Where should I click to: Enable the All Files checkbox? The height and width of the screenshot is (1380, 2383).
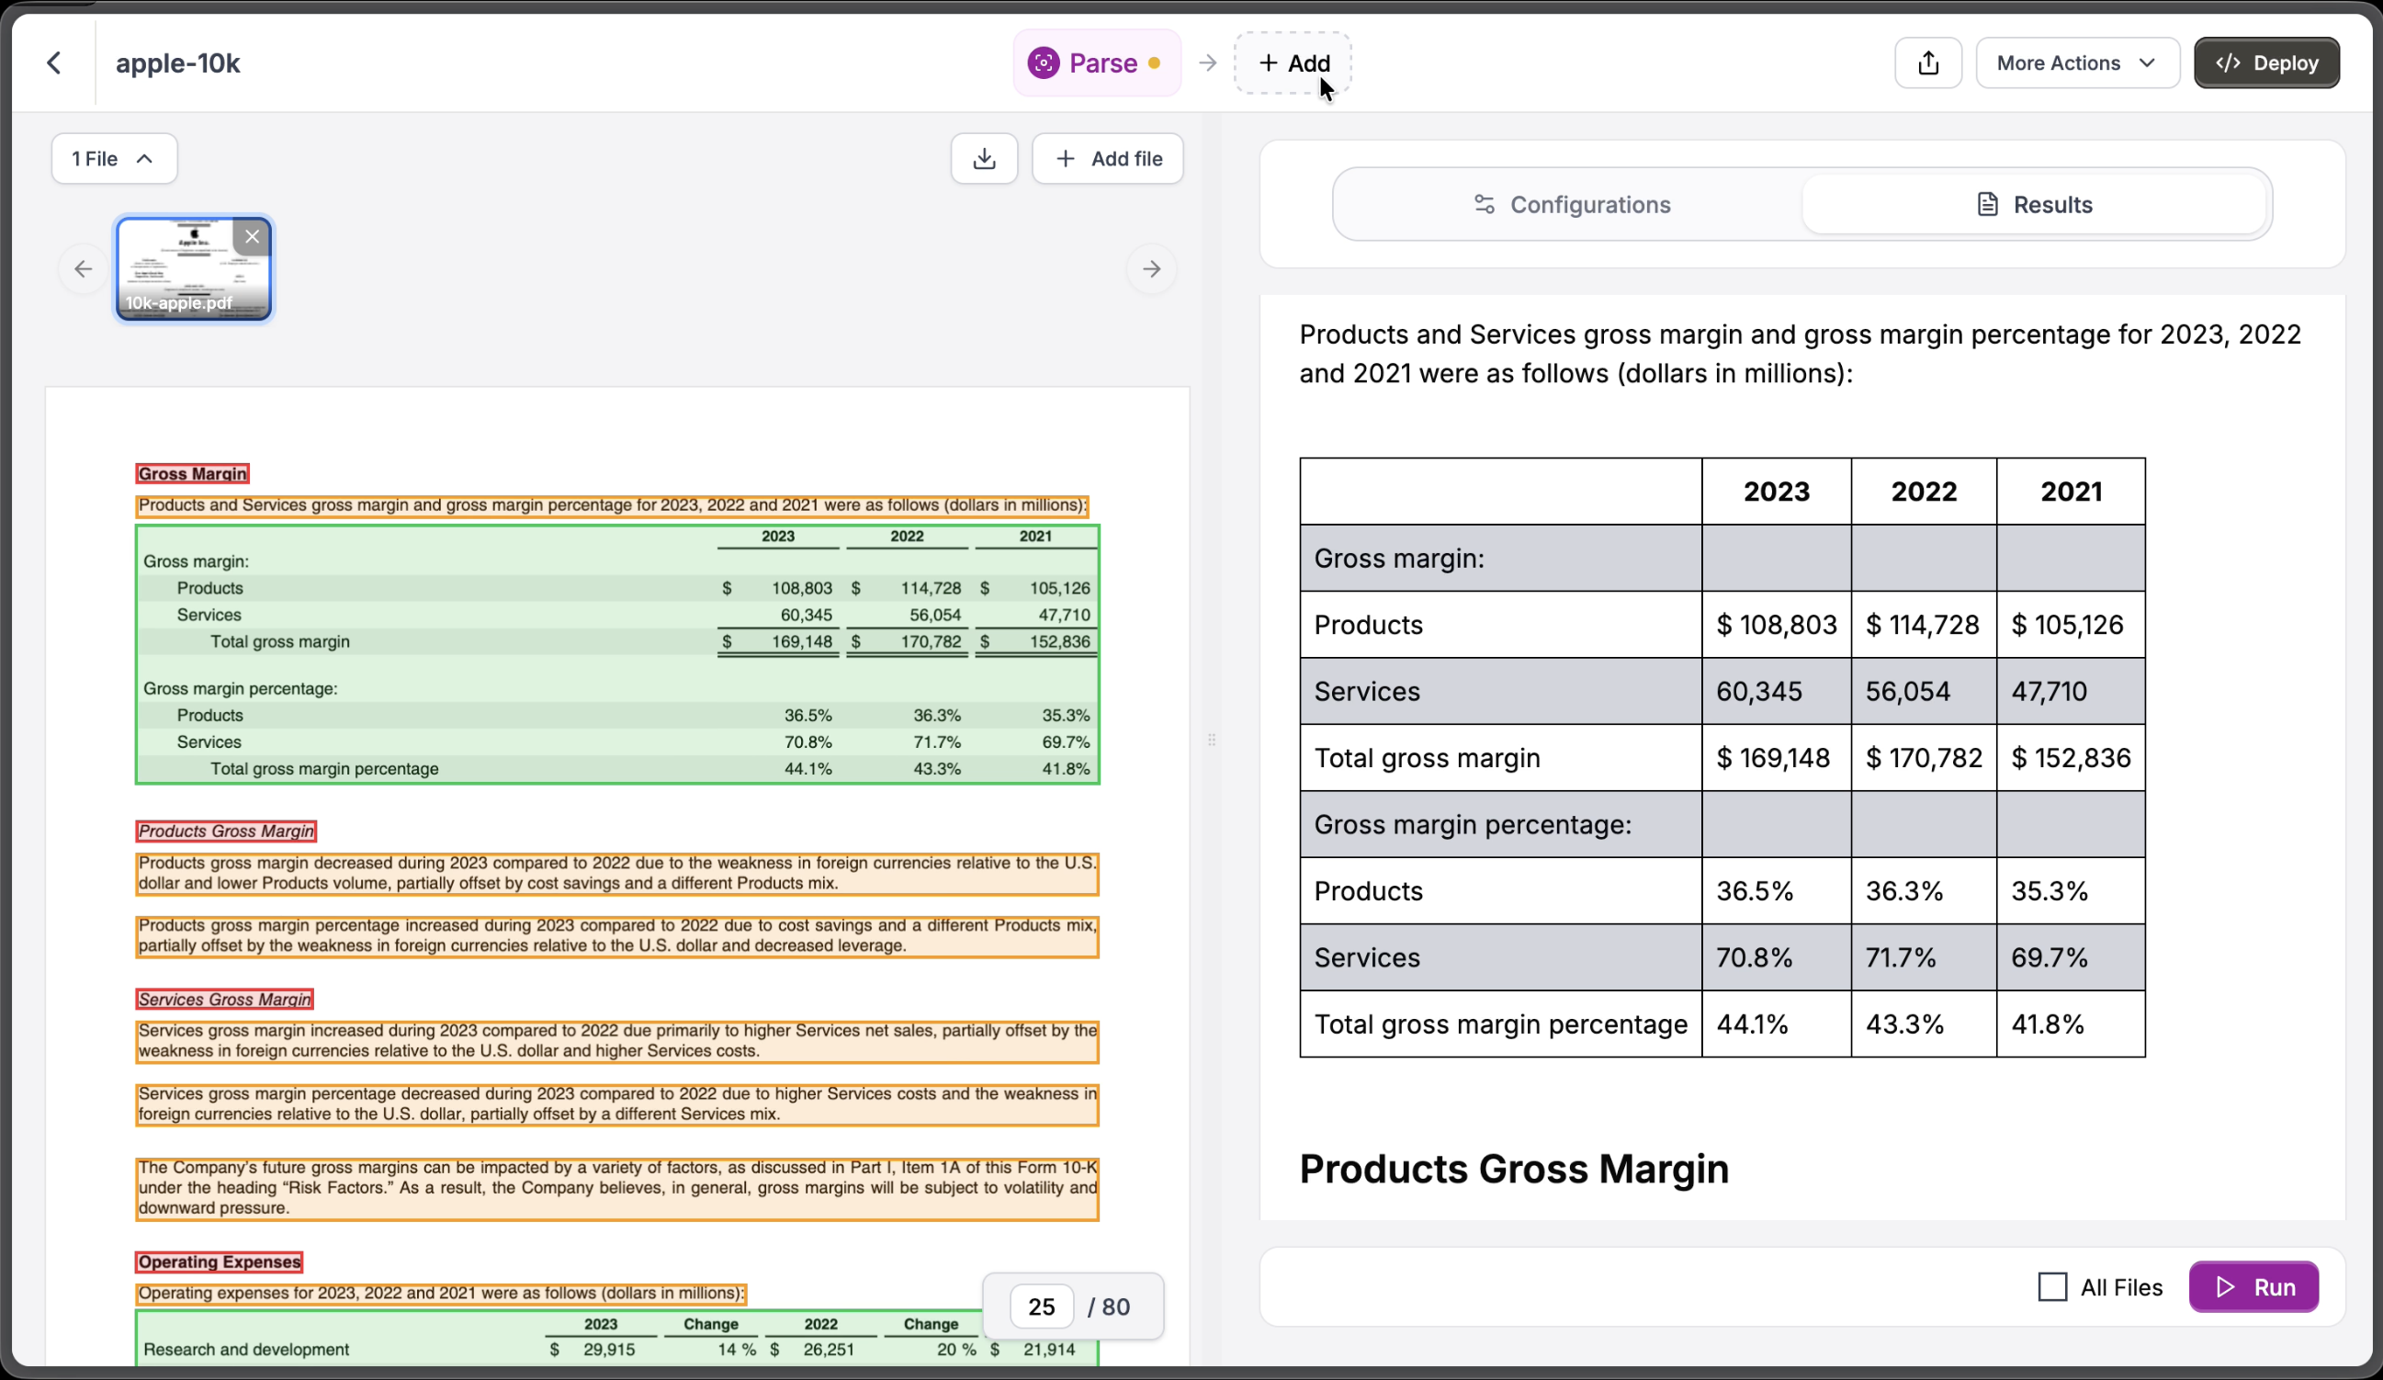point(2053,1287)
